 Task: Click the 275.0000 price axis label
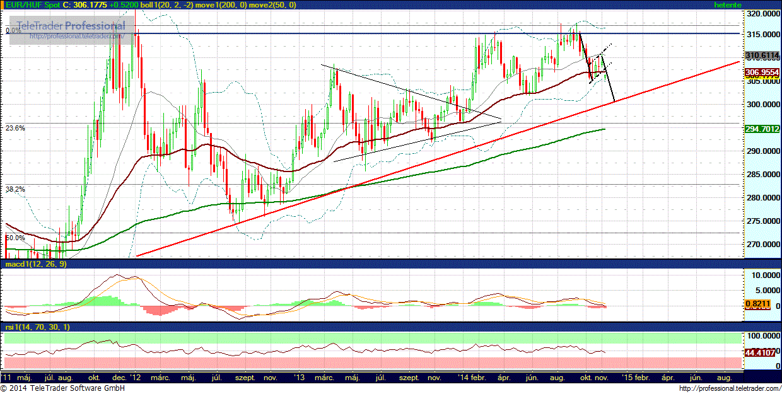(764, 221)
